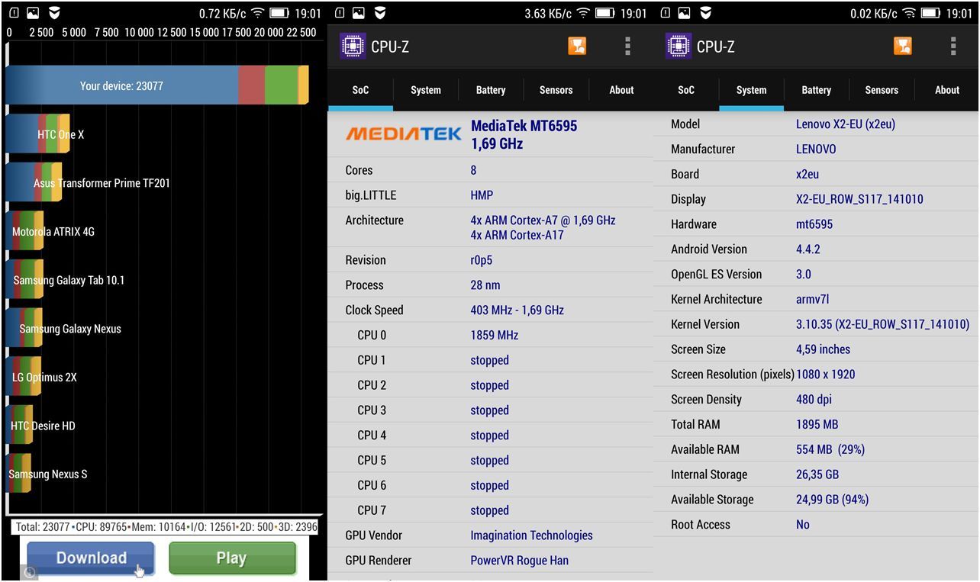Click the Total score summary line
The image size is (980, 582).
166,527
